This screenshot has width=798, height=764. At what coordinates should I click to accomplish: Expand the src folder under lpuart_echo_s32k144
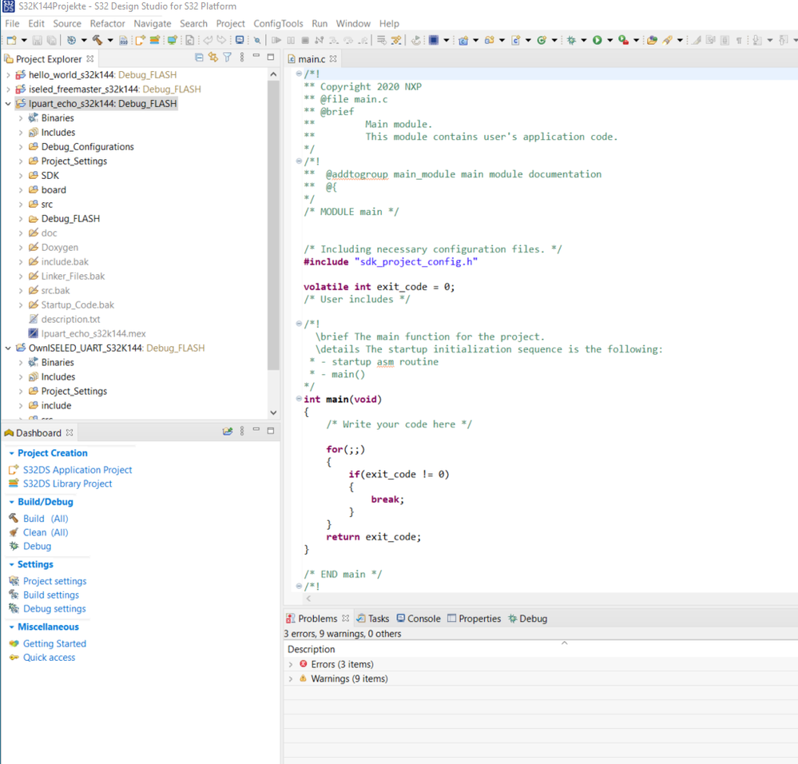tap(21, 205)
